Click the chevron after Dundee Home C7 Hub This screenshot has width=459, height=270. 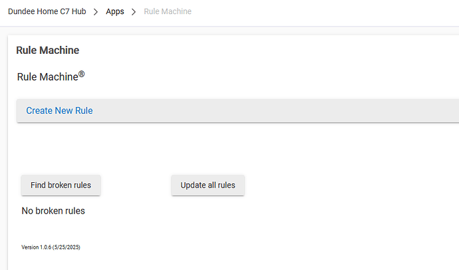(96, 12)
